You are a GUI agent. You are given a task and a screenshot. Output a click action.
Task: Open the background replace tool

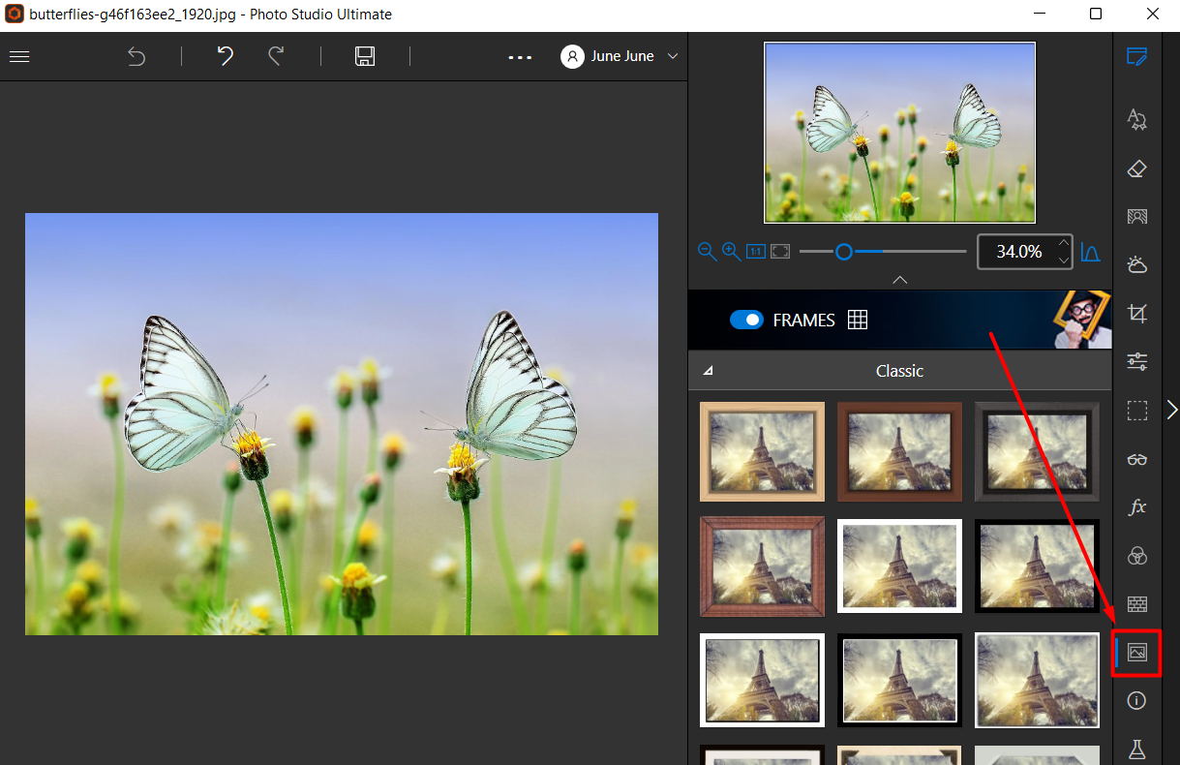1137,216
